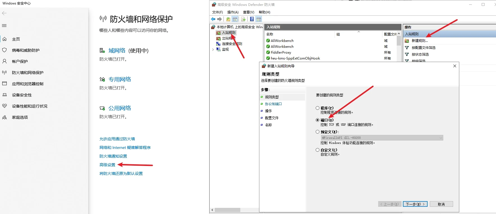Select the outbound rules (出站规则) tree node
The width and height of the screenshot is (496, 214).
tap(229, 38)
